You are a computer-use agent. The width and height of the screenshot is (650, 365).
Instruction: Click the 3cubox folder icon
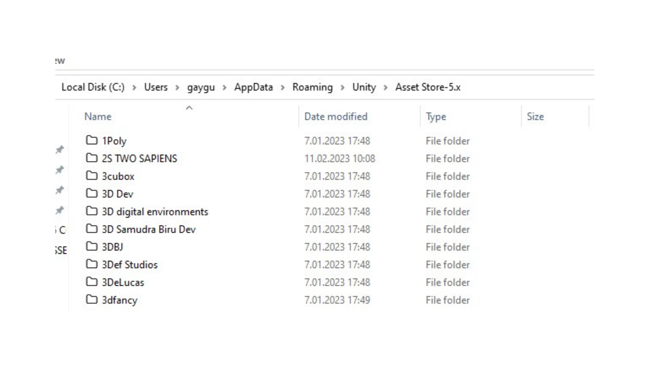click(92, 176)
